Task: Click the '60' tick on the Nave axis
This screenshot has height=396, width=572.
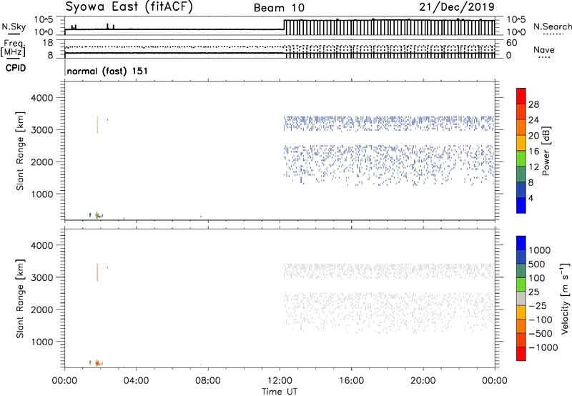Action: [512, 43]
